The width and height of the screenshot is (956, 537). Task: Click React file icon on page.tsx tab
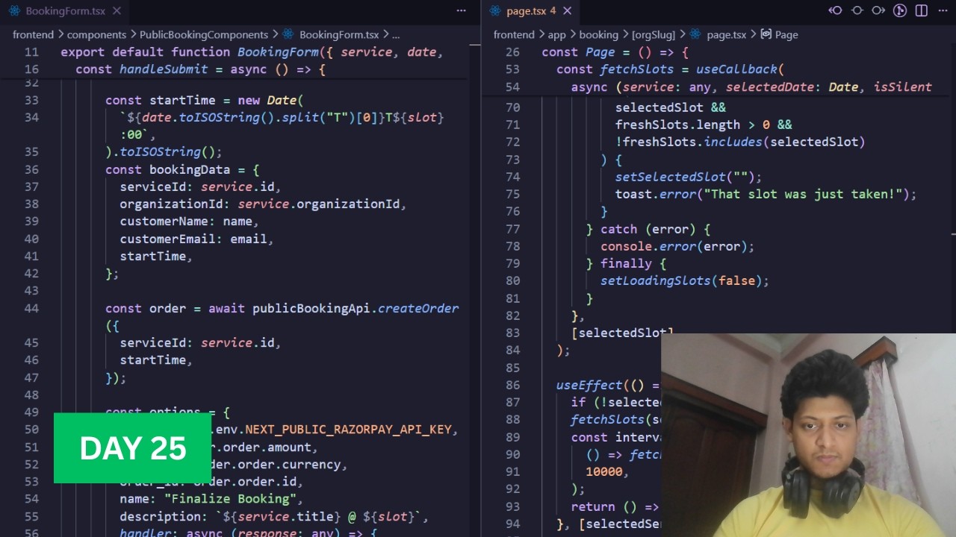coord(495,11)
